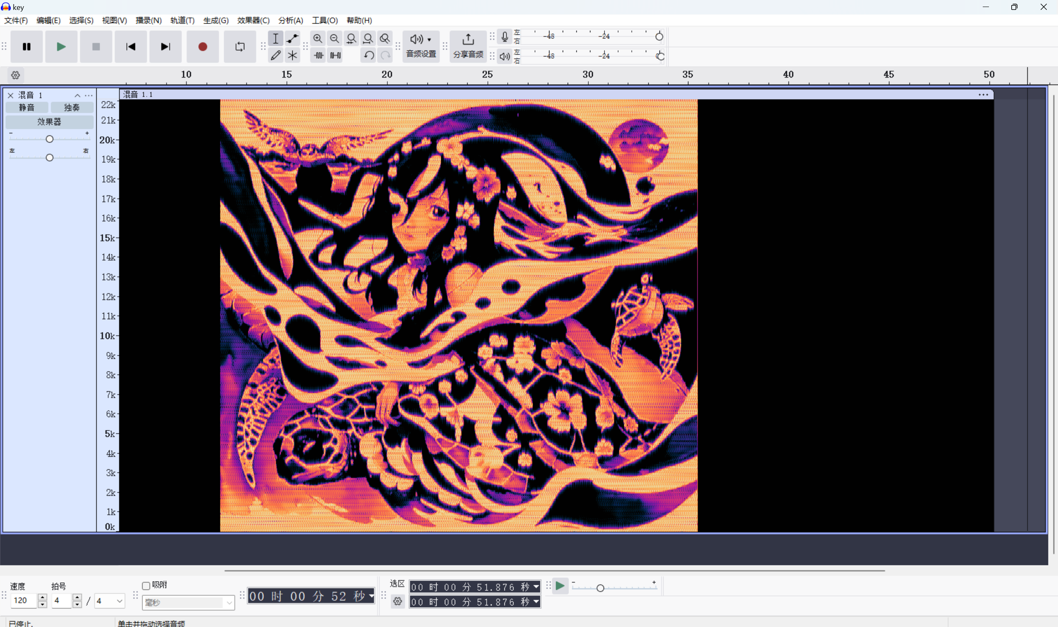Skip to the start of the track
The height and width of the screenshot is (627, 1058).
[131, 47]
